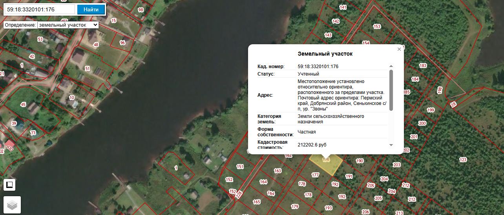Select parcel label 45 on map
This screenshot has width=504, height=215.
tap(23, 105)
